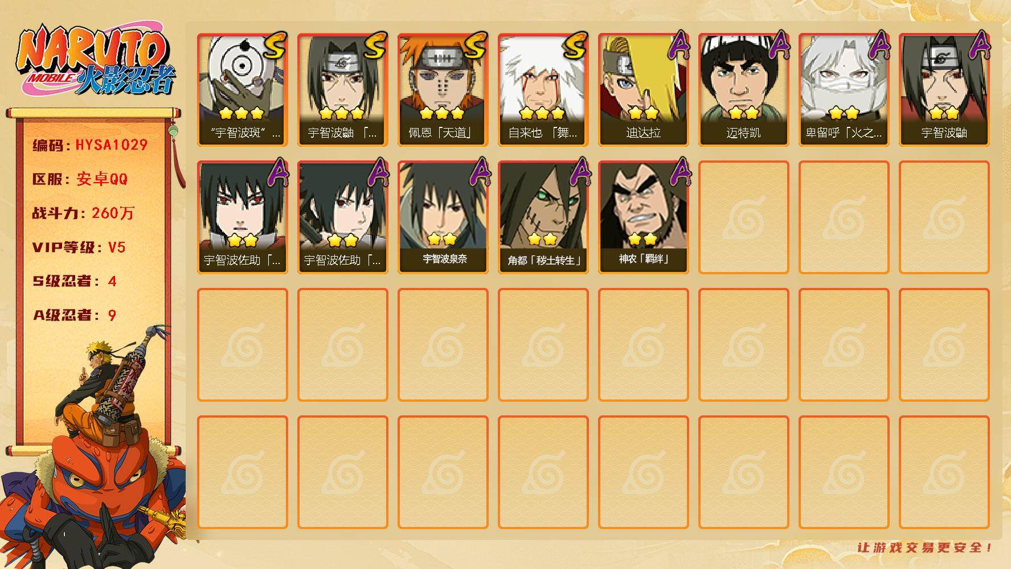Click the 自来也 S-rank card portrait
The image size is (1011, 569).
[543, 90]
